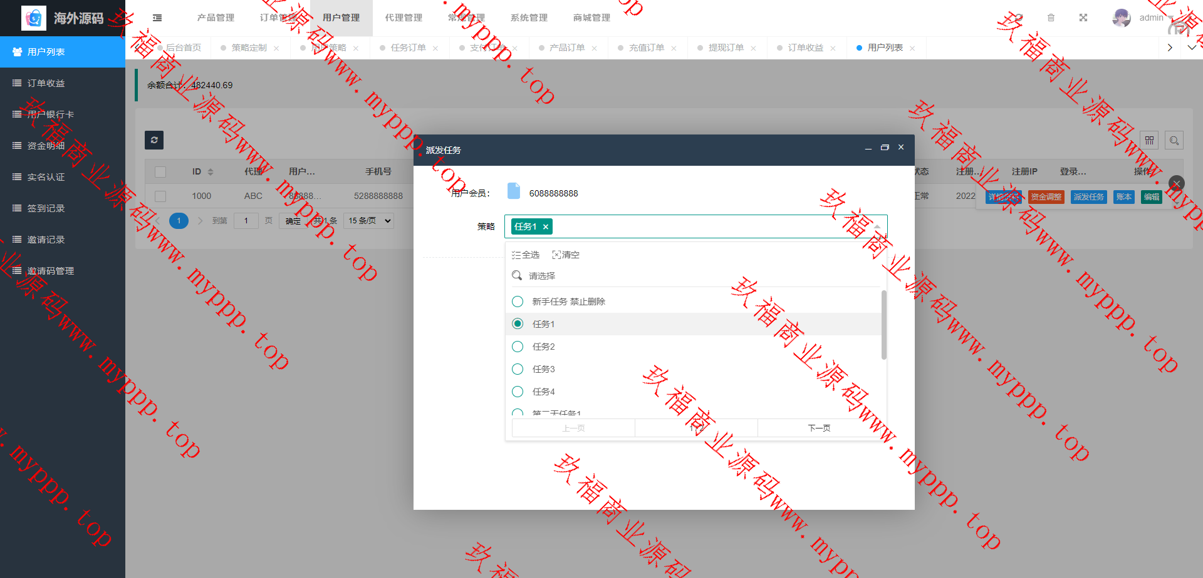The height and width of the screenshot is (578, 1203).
Task: Open the 15 条/页 page size dropdown
Action: coord(369,221)
